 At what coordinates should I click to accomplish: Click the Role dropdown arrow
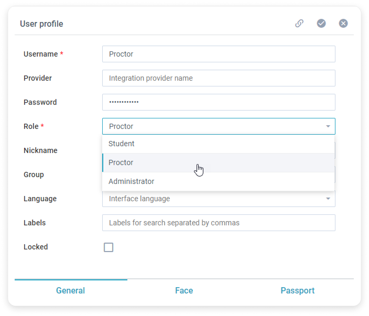[x=328, y=126]
